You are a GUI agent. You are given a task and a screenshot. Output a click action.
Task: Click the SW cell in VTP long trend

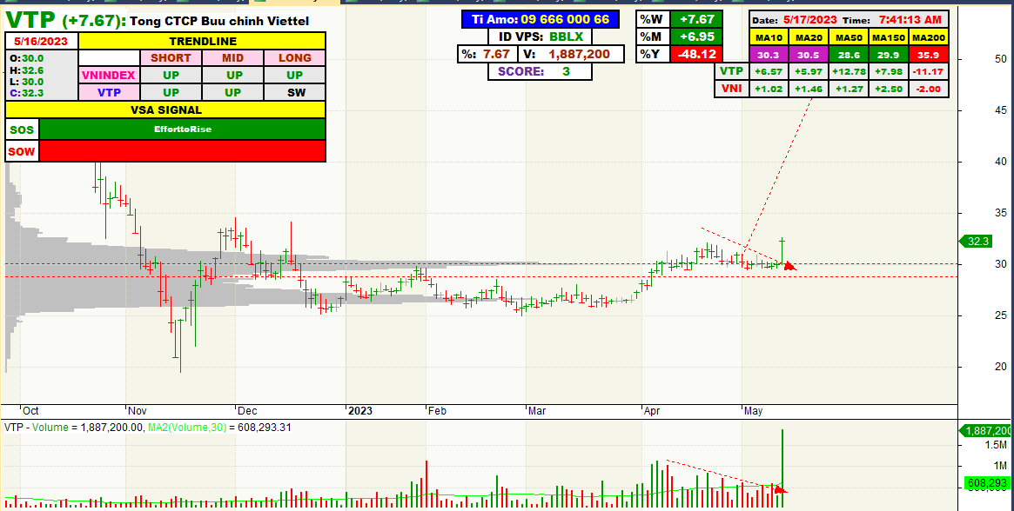295,92
